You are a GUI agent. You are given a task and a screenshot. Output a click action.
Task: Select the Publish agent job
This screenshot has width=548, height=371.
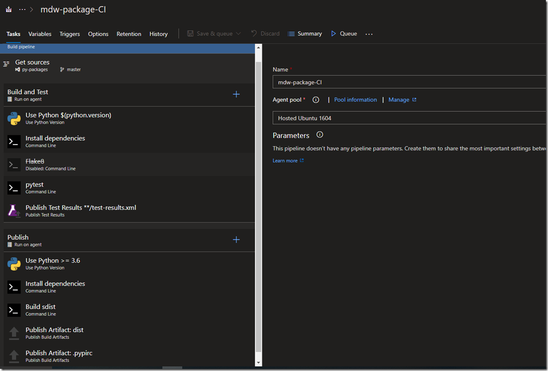pos(130,240)
